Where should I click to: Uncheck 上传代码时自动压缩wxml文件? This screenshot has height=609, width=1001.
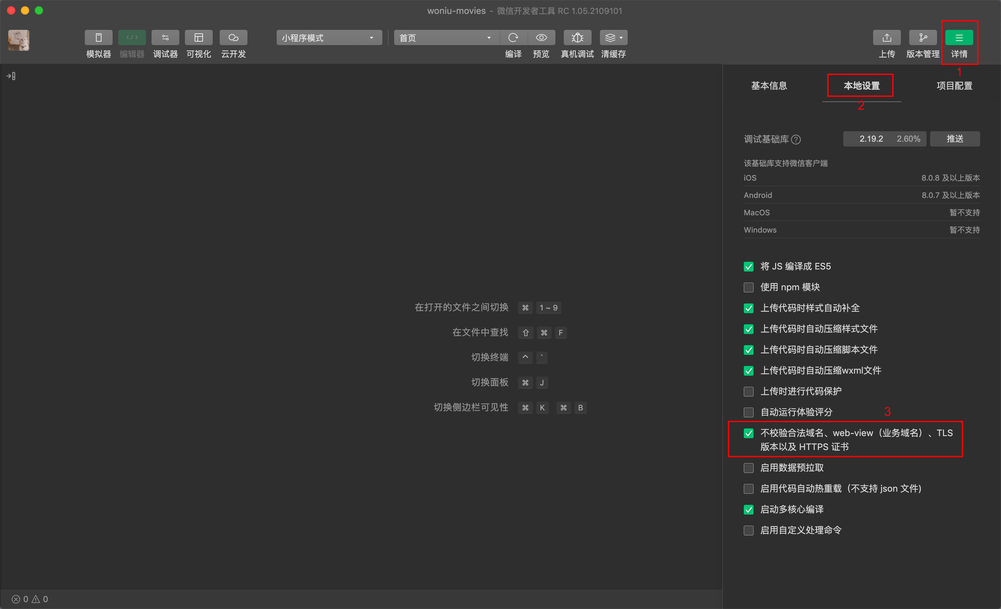click(749, 371)
